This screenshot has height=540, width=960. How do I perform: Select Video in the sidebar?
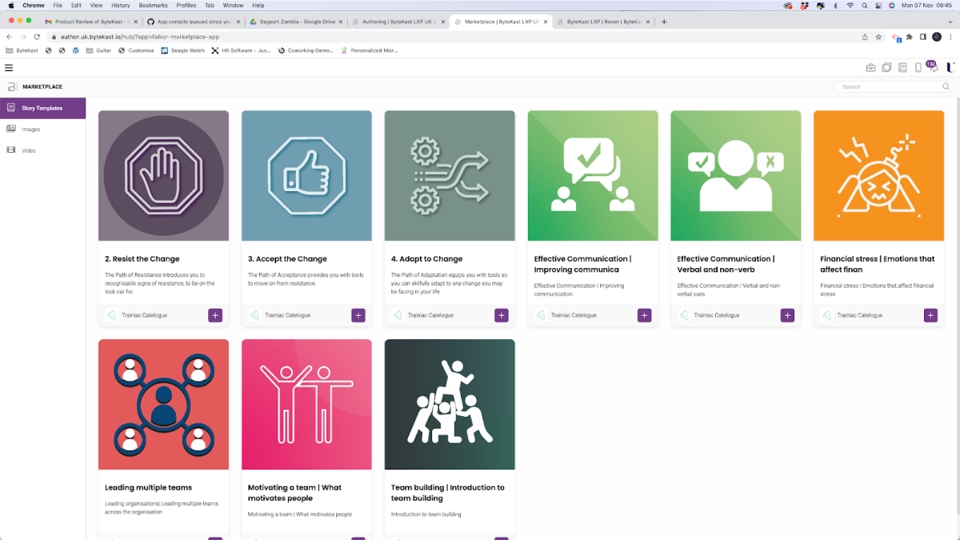(x=42, y=150)
